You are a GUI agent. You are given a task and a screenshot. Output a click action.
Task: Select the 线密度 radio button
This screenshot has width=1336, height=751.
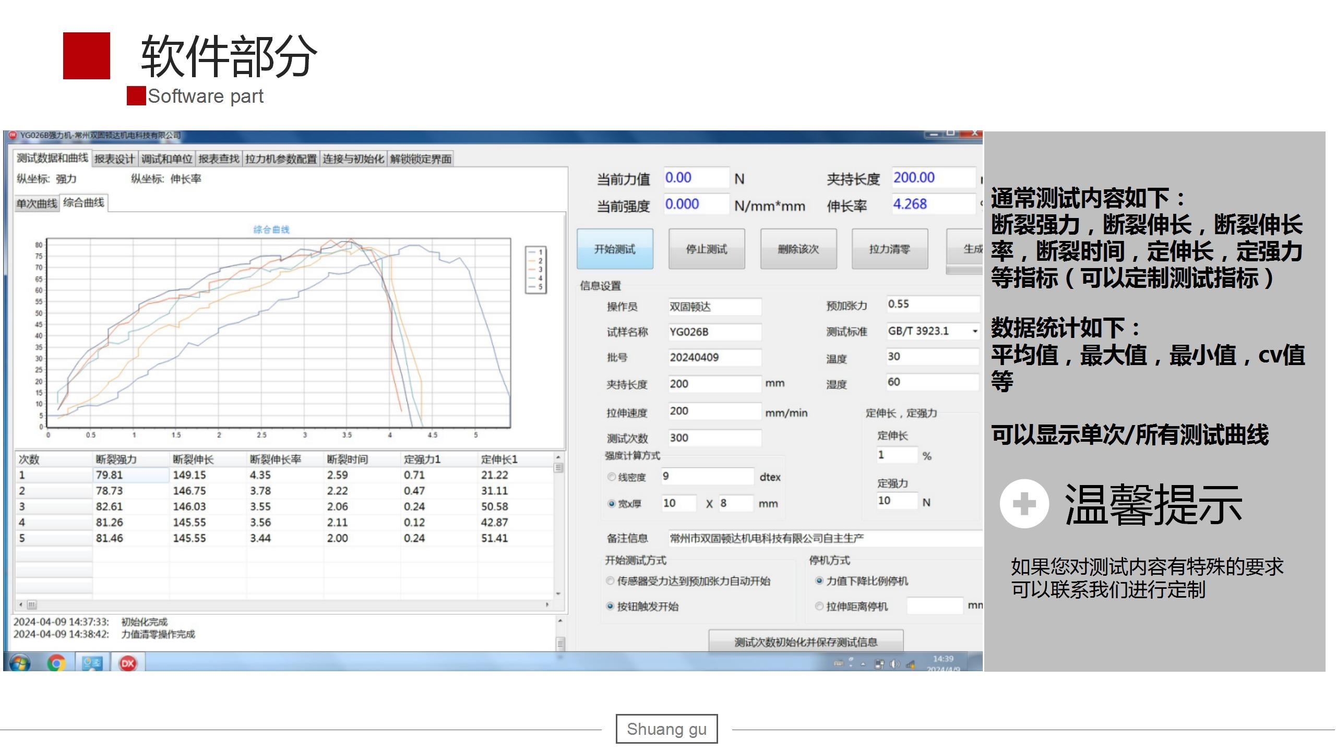coord(611,477)
